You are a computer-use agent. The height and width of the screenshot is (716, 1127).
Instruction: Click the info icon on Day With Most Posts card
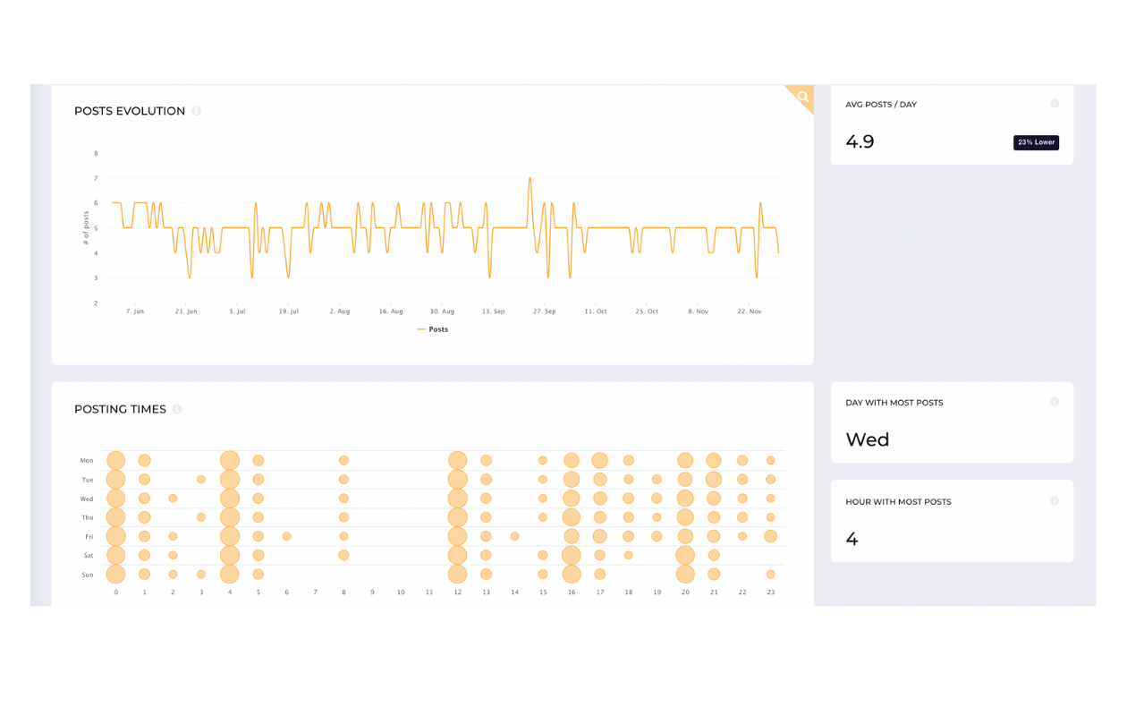(1055, 402)
